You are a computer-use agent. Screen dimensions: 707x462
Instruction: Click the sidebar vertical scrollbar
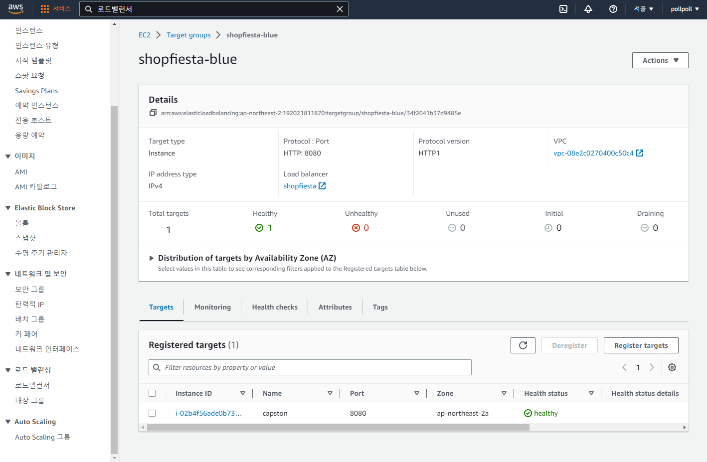coord(114,279)
